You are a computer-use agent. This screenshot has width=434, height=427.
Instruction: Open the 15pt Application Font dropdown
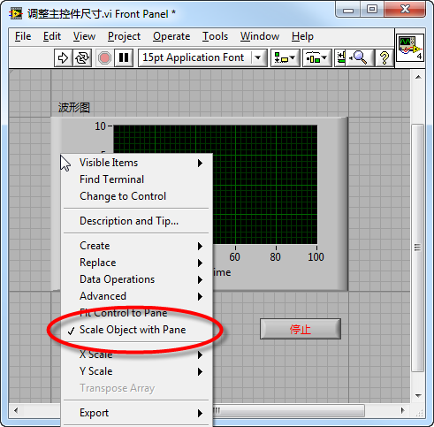(202, 57)
